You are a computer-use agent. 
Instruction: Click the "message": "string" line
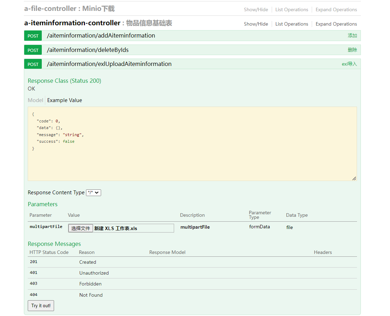click(60, 135)
